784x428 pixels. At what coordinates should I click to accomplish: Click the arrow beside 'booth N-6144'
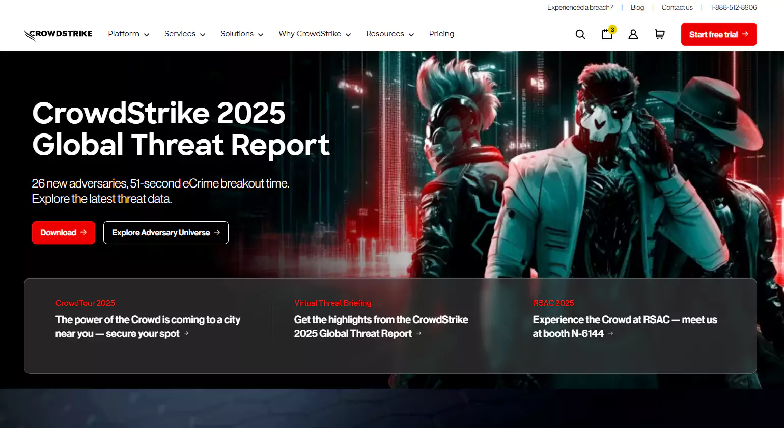pos(610,334)
